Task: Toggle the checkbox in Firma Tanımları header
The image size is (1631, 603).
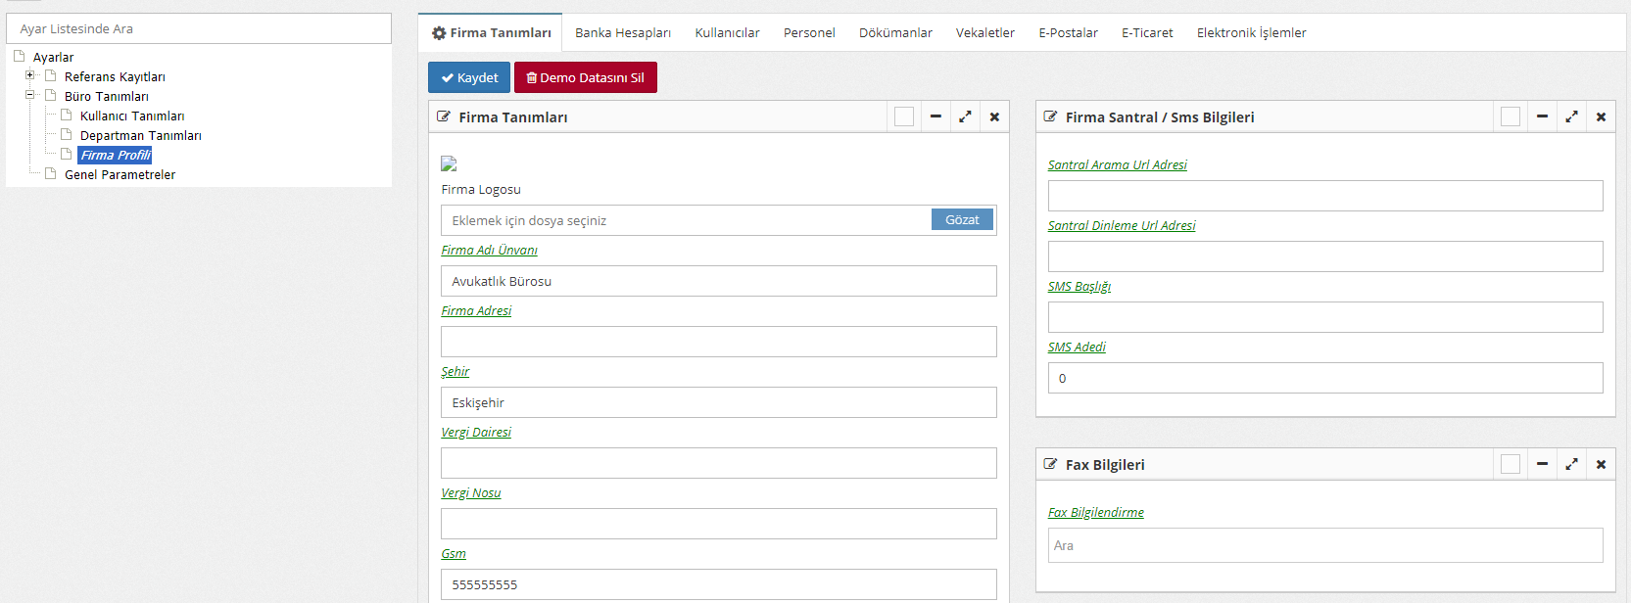Action: pyautogui.click(x=904, y=117)
